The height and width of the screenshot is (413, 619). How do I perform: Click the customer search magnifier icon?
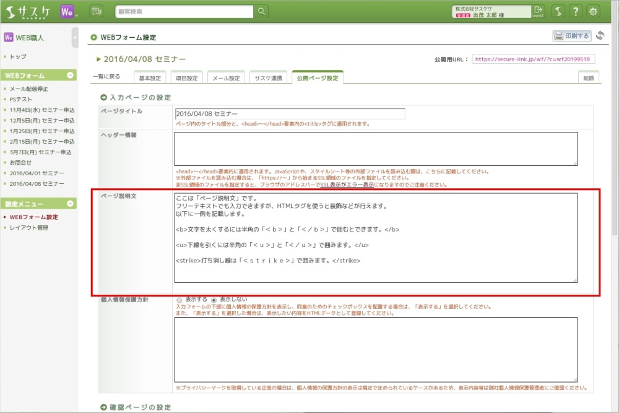[x=262, y=11]
